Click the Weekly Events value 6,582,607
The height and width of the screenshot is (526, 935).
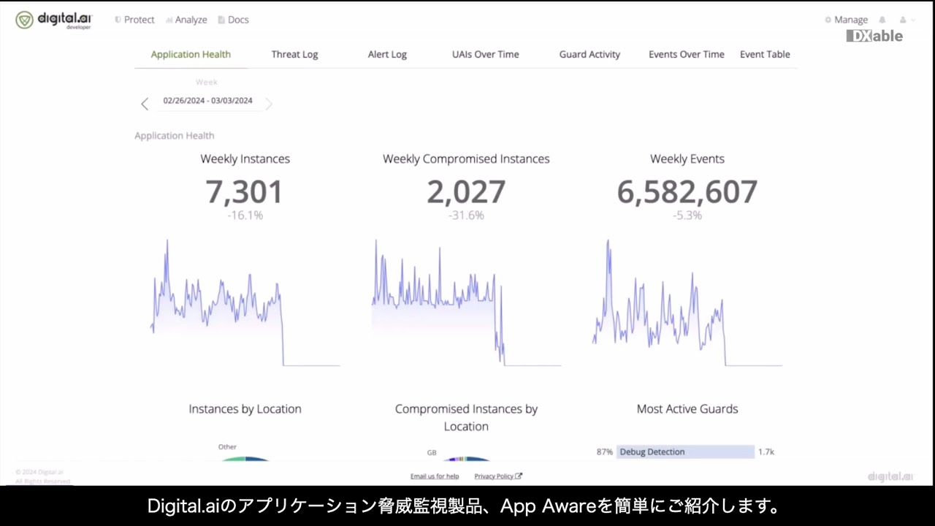(x=687, y=192)
